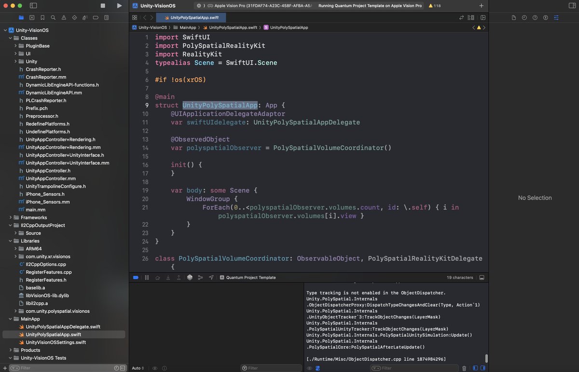This screenshot has height=372, width=579.
Task: Expand the Products group
Action: coord(10,350)
